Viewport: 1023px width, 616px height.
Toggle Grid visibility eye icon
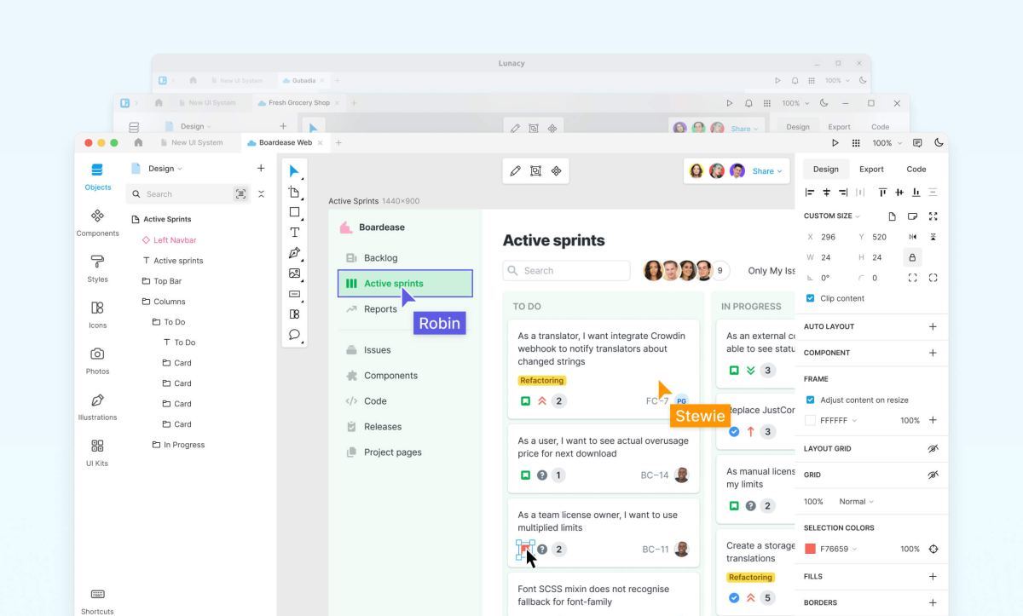933,475
